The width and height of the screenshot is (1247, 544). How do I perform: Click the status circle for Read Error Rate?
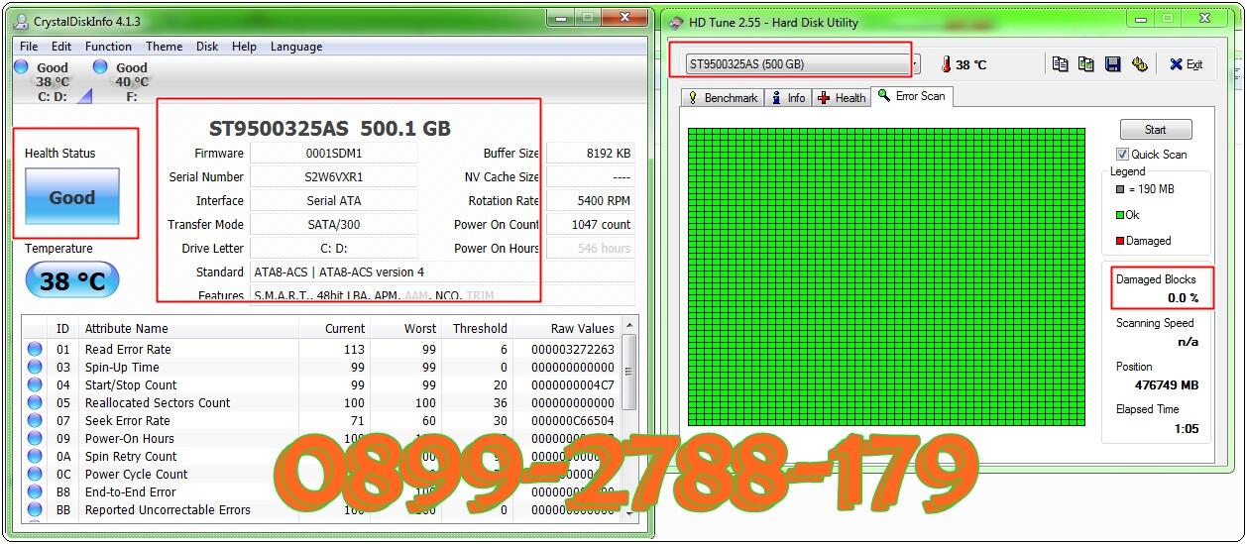pyautogui.click(x=35, y=349)
